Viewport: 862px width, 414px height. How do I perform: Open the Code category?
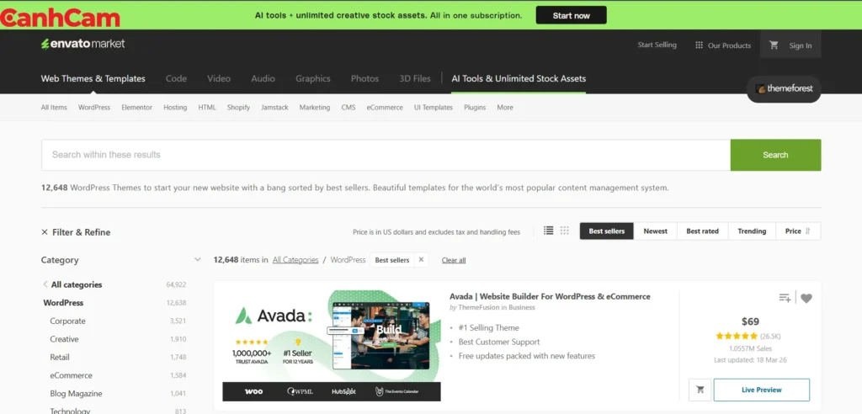click(x=176, y=78)
